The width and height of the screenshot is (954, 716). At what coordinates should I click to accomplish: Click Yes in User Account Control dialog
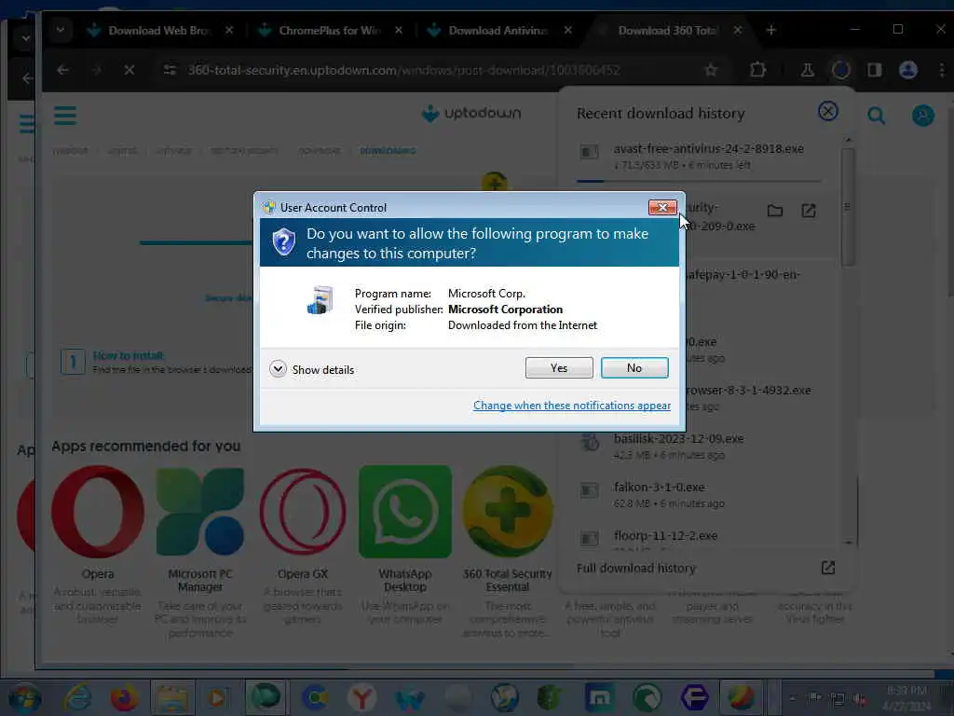(559, 367)
